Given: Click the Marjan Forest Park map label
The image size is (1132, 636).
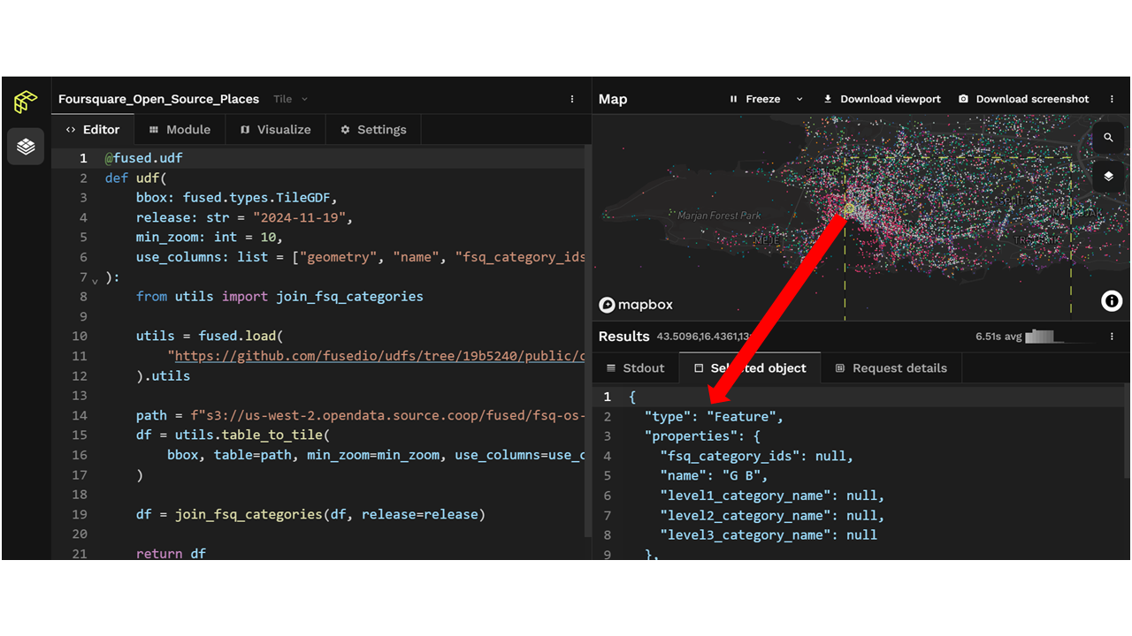Looking at the screenshot, I should point(719,215).
